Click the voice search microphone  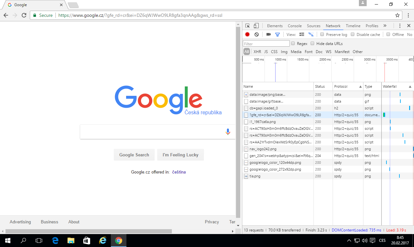(228, 132)
